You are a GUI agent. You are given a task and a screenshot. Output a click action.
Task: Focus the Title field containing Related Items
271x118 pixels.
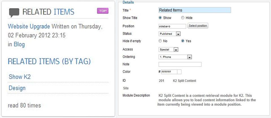point(194,10)
